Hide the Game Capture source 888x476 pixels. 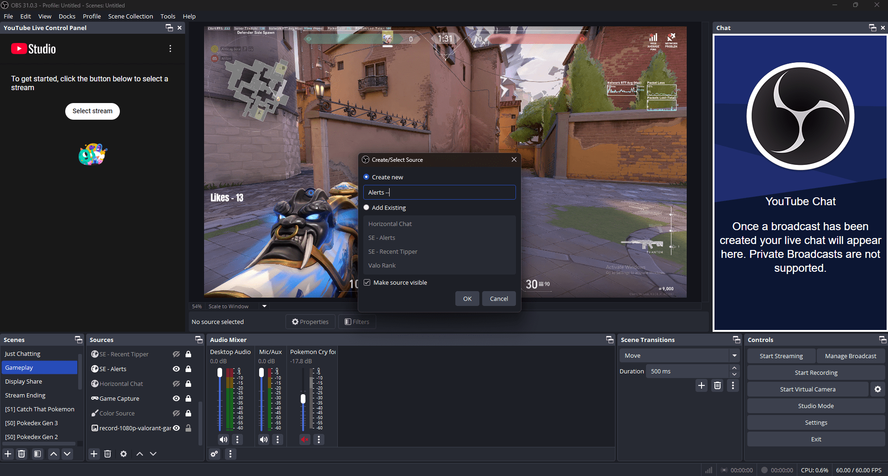click(176, 398)
